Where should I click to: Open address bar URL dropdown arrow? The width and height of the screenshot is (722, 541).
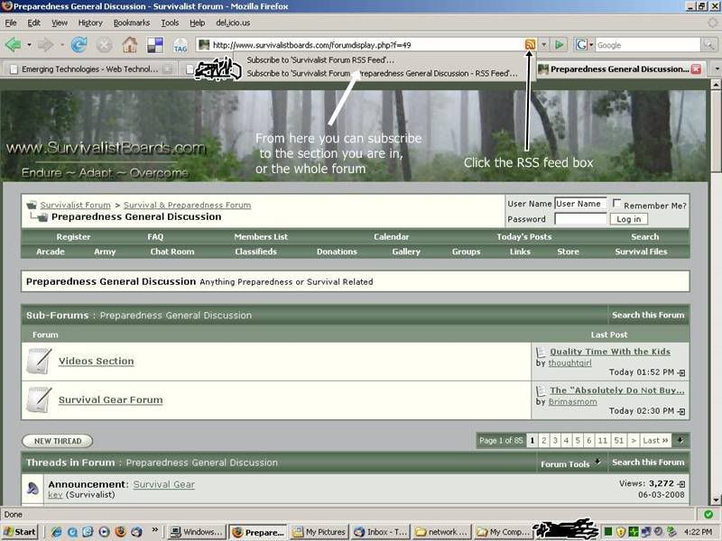pos(544,44)
